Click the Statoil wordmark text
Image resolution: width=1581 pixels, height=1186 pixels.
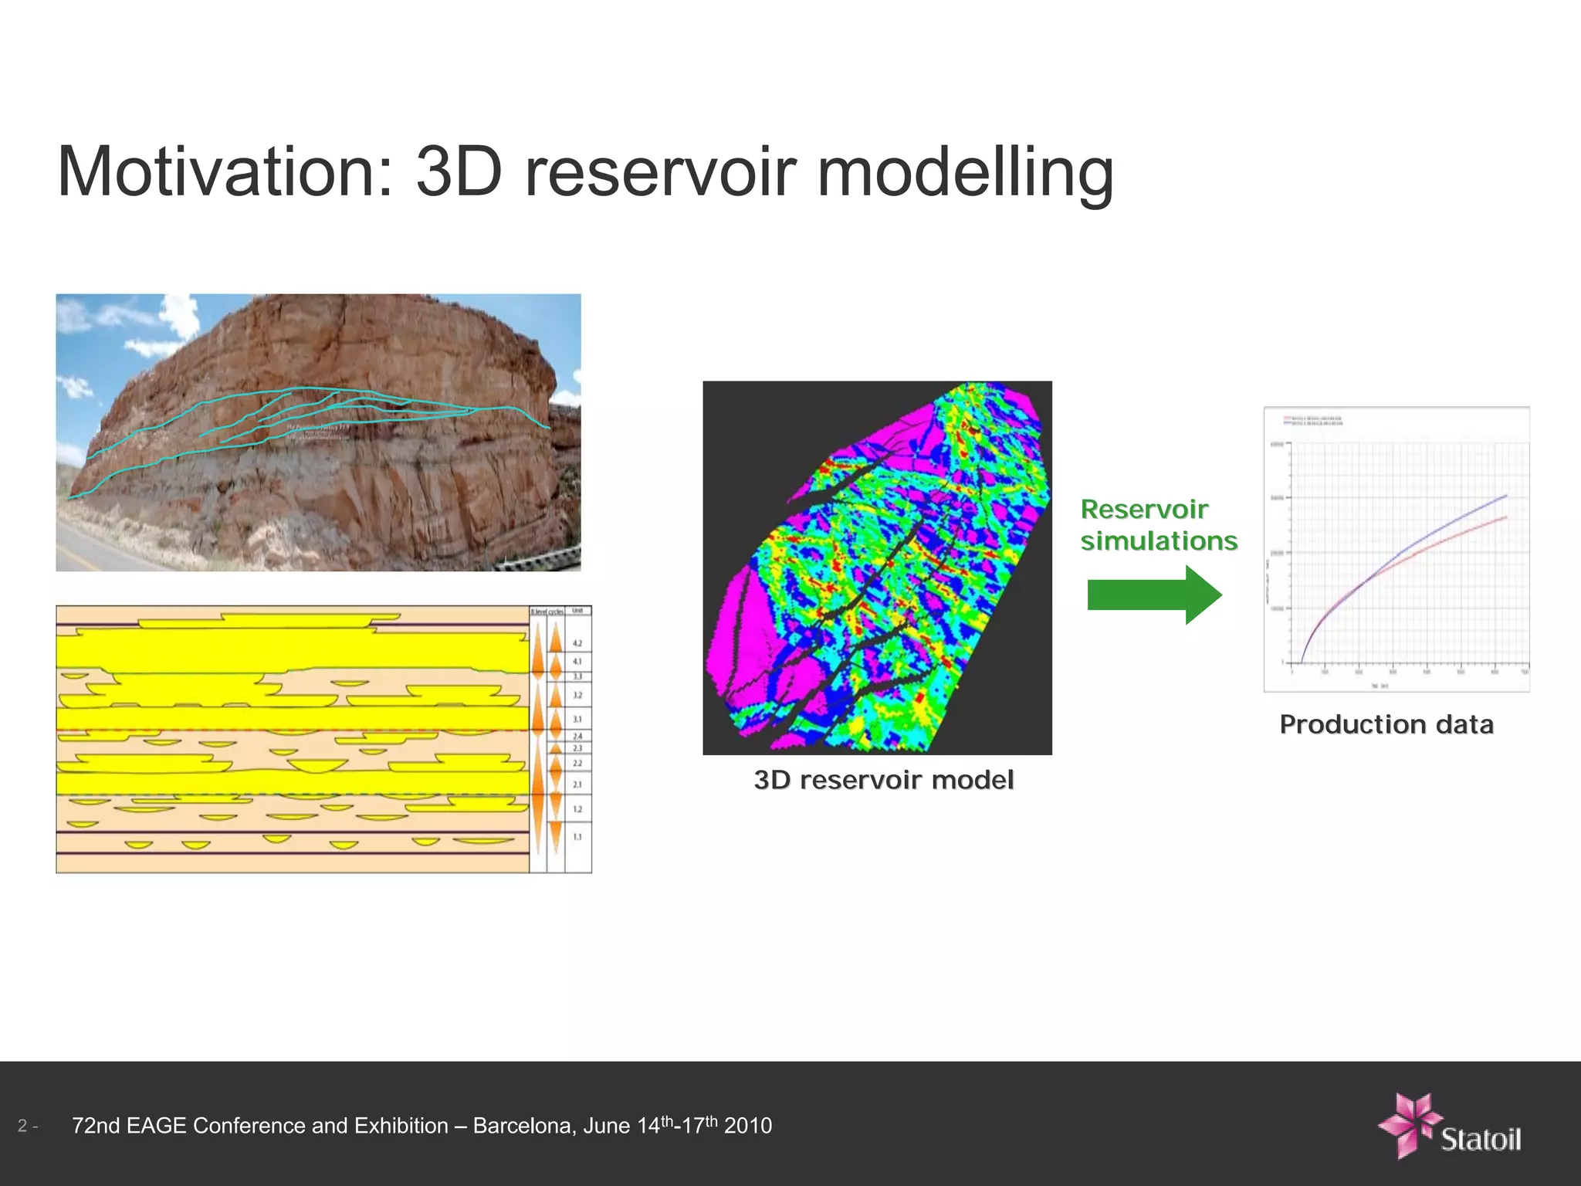[1480, 1139]
